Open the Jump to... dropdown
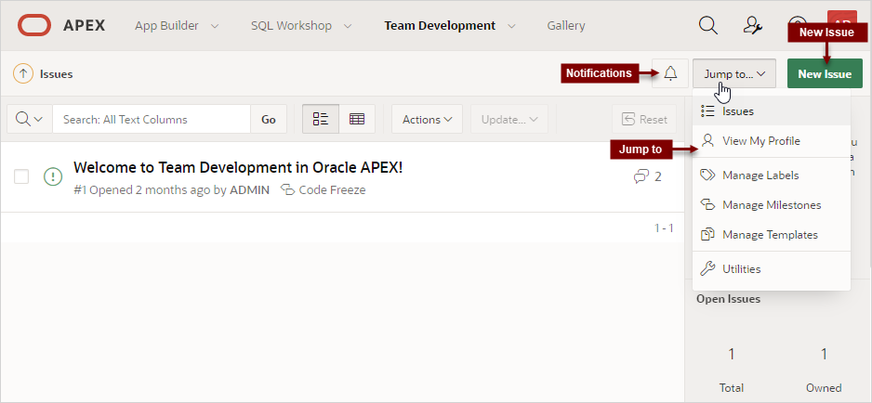 pos(734,73)
